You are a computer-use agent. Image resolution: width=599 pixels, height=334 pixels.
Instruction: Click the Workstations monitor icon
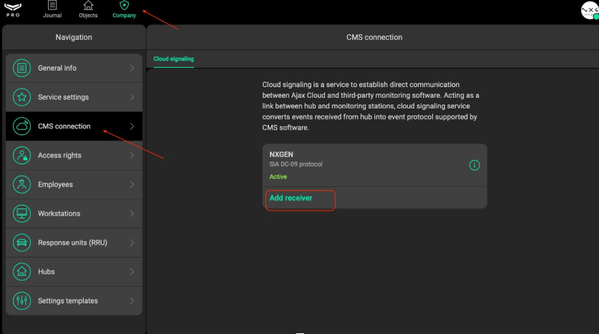(x=22, y=214)
